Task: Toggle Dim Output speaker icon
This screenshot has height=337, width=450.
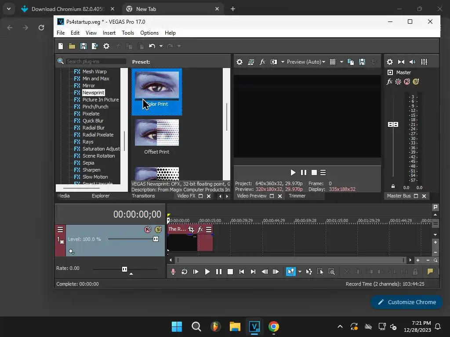Action: pyautogui.click(x=413, y=62)
